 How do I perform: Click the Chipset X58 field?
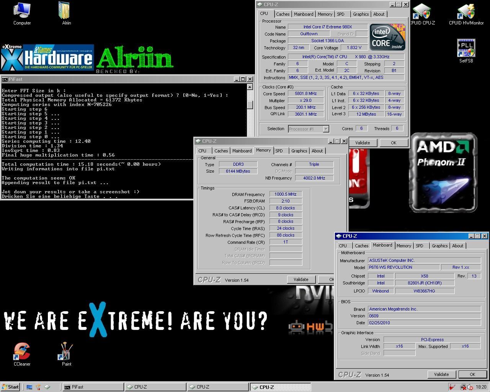click(x=424, y=276)
